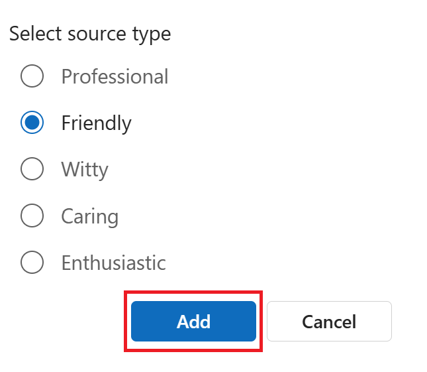Click the Select source type heading
This screenshot has height=372, width=427.
(90, 34)
